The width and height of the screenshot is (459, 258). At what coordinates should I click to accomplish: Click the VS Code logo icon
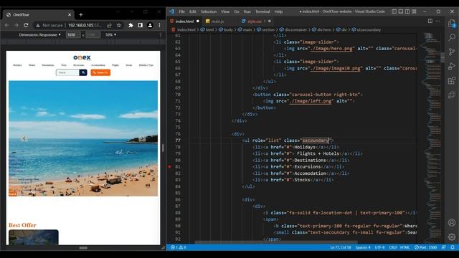pyautogui.click(x=171, y=11)
